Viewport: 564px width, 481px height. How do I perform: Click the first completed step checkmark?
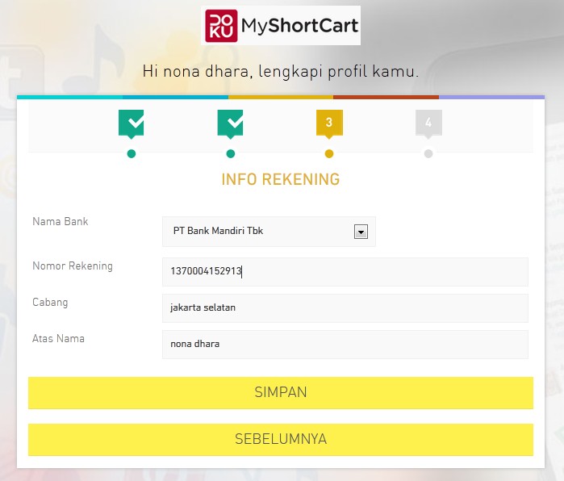tap(131, 123)
